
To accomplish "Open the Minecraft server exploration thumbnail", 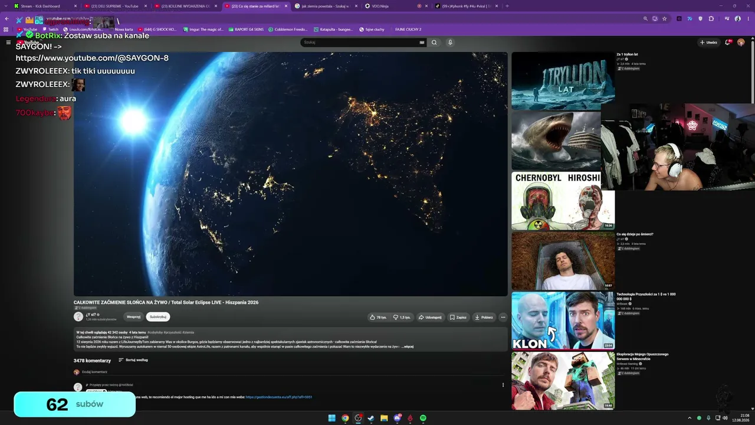I will point(563,381).
